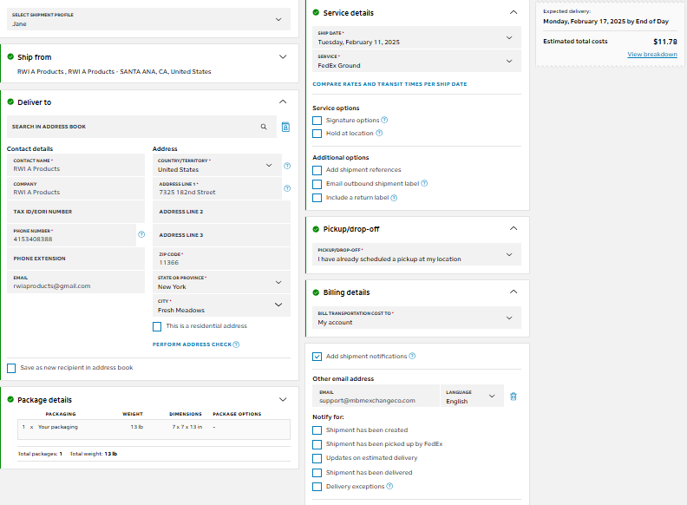Click Compare rates and transit times link
Viewport: 687px width, 505px height.
[389, 84]
